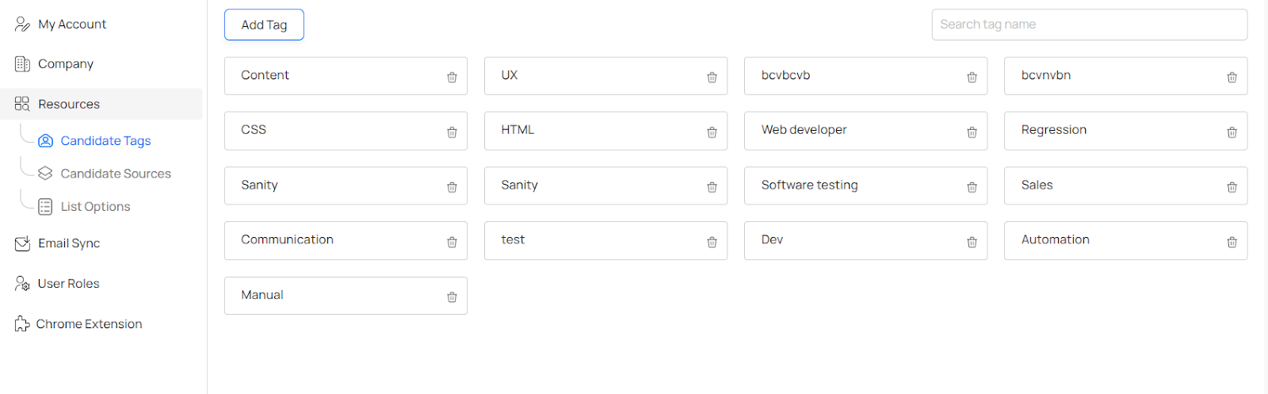
Task: Delete the Regression tag
Action: pyautogui.click(x=1232, y=132)
